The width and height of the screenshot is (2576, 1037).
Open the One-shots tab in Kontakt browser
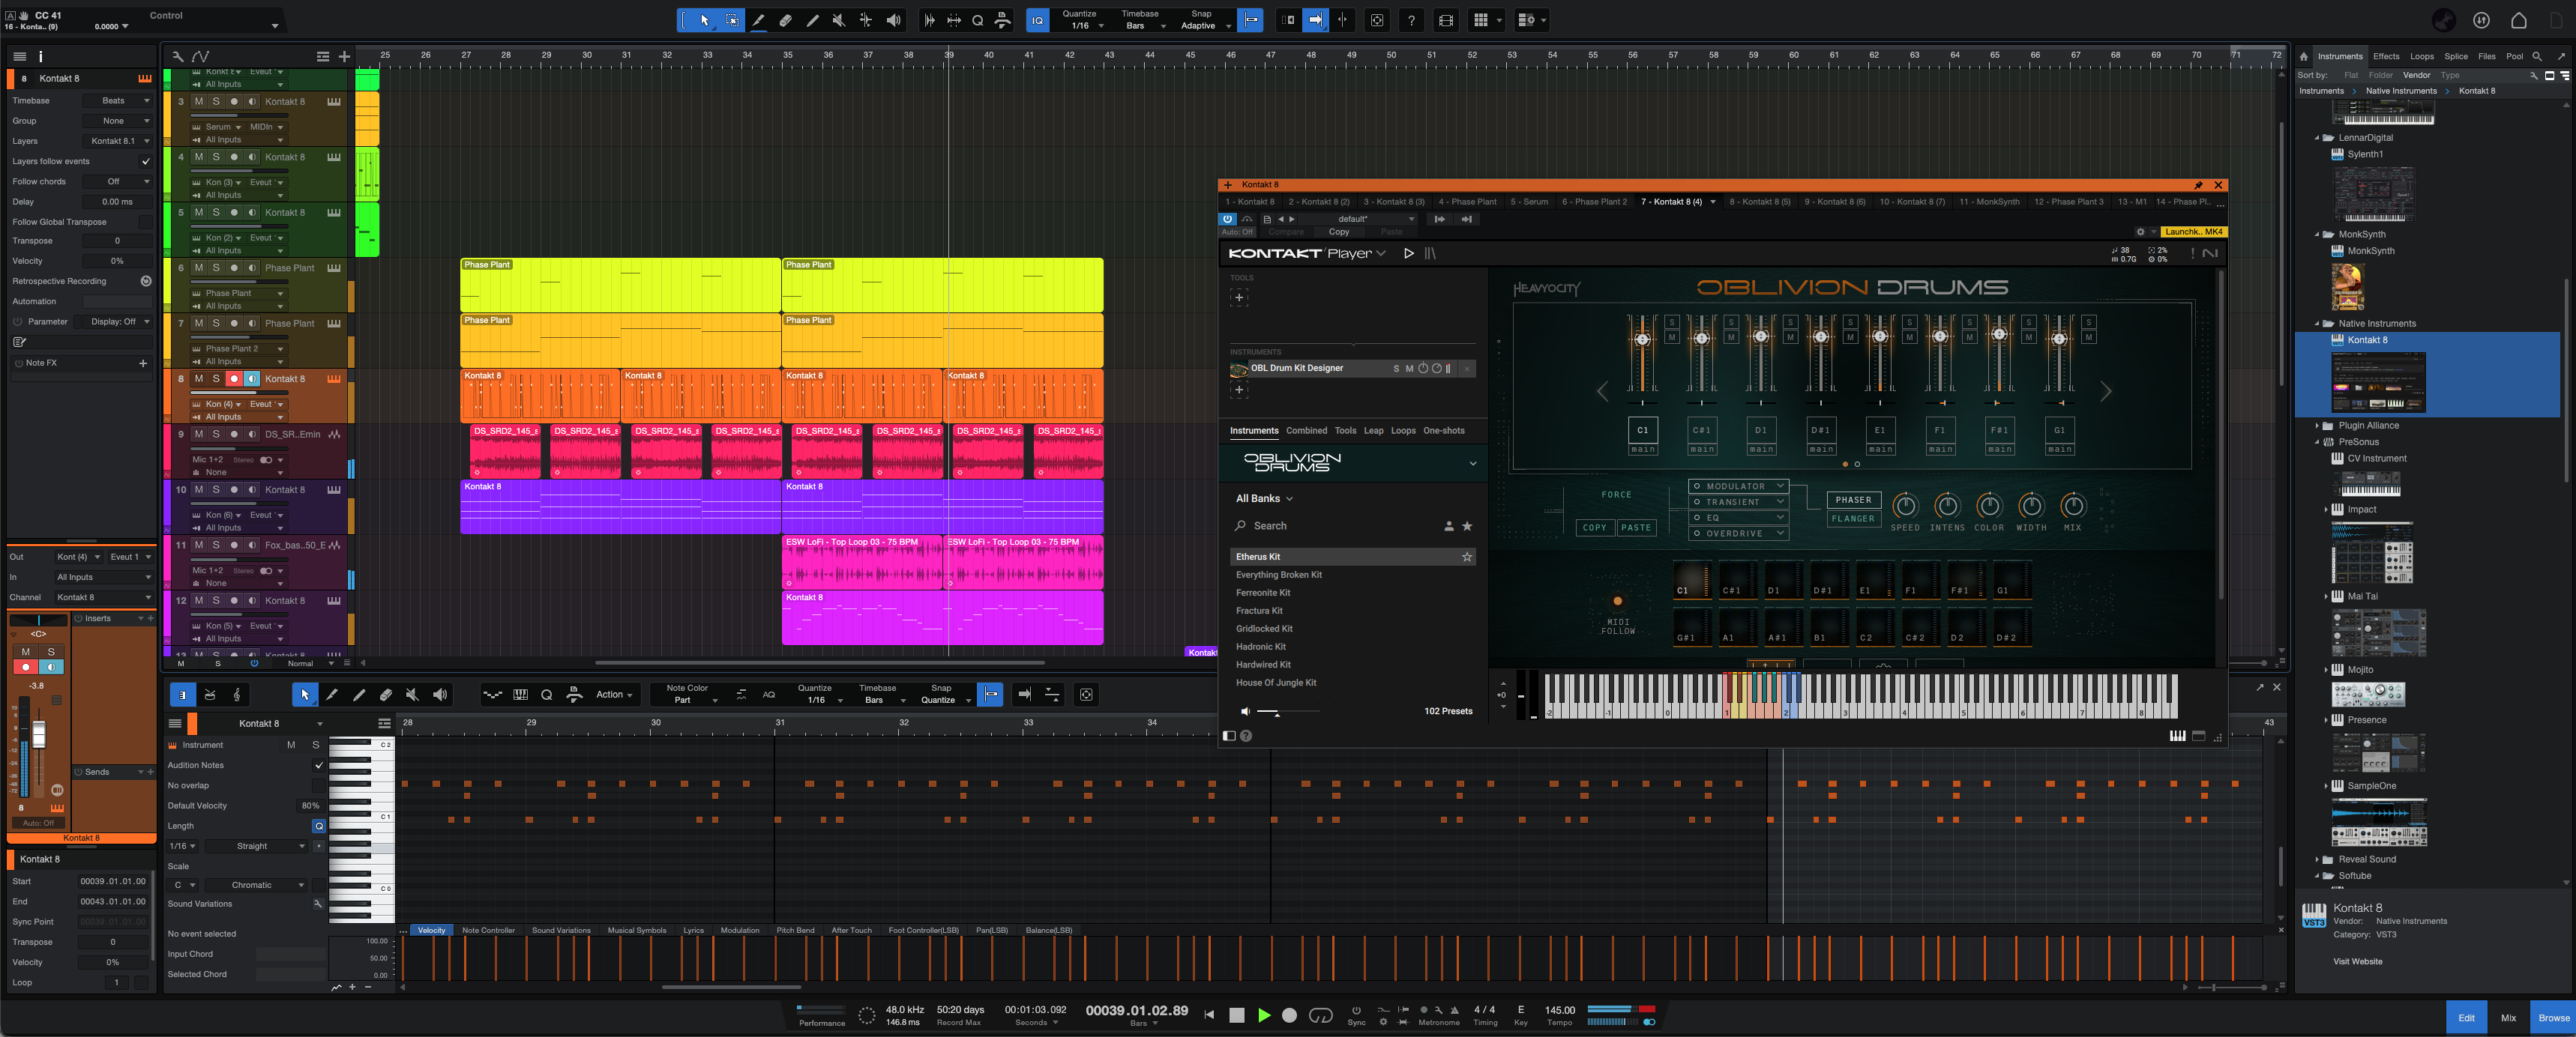(1443, 432)
